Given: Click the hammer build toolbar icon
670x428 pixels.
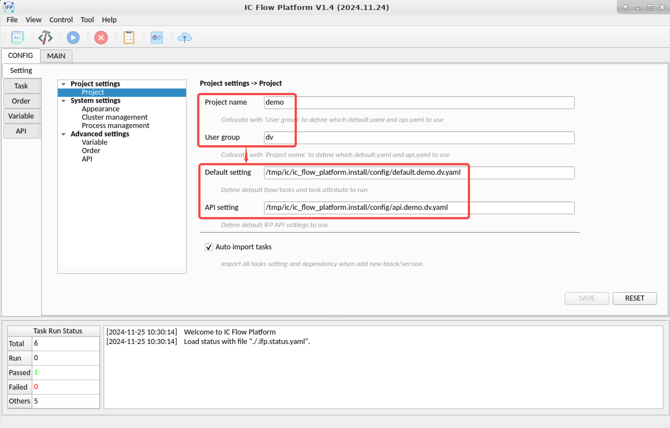Looking at the screenshot, I should [45, 38].
